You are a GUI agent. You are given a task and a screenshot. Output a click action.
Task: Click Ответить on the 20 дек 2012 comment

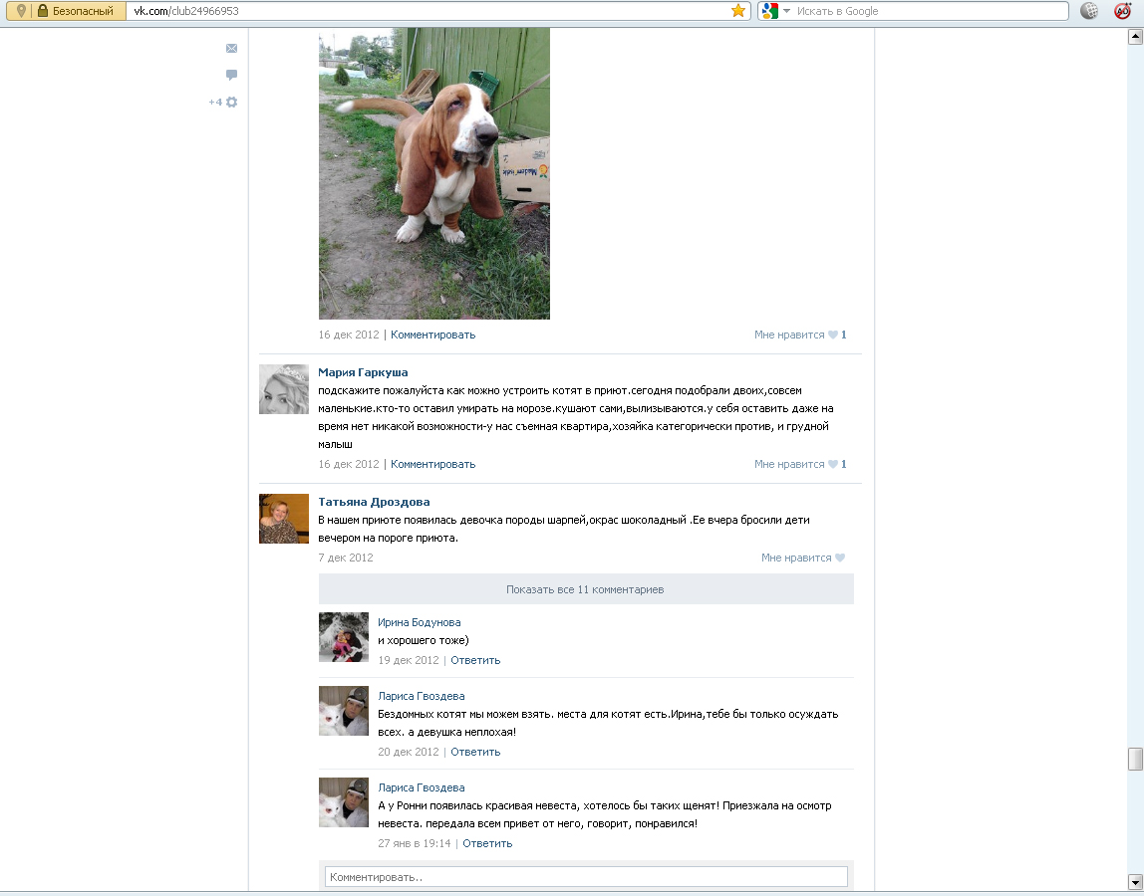click(475, 752)
